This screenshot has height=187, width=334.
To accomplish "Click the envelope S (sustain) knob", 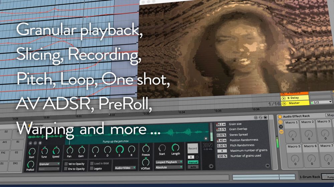I will click(x=120, y=149).
